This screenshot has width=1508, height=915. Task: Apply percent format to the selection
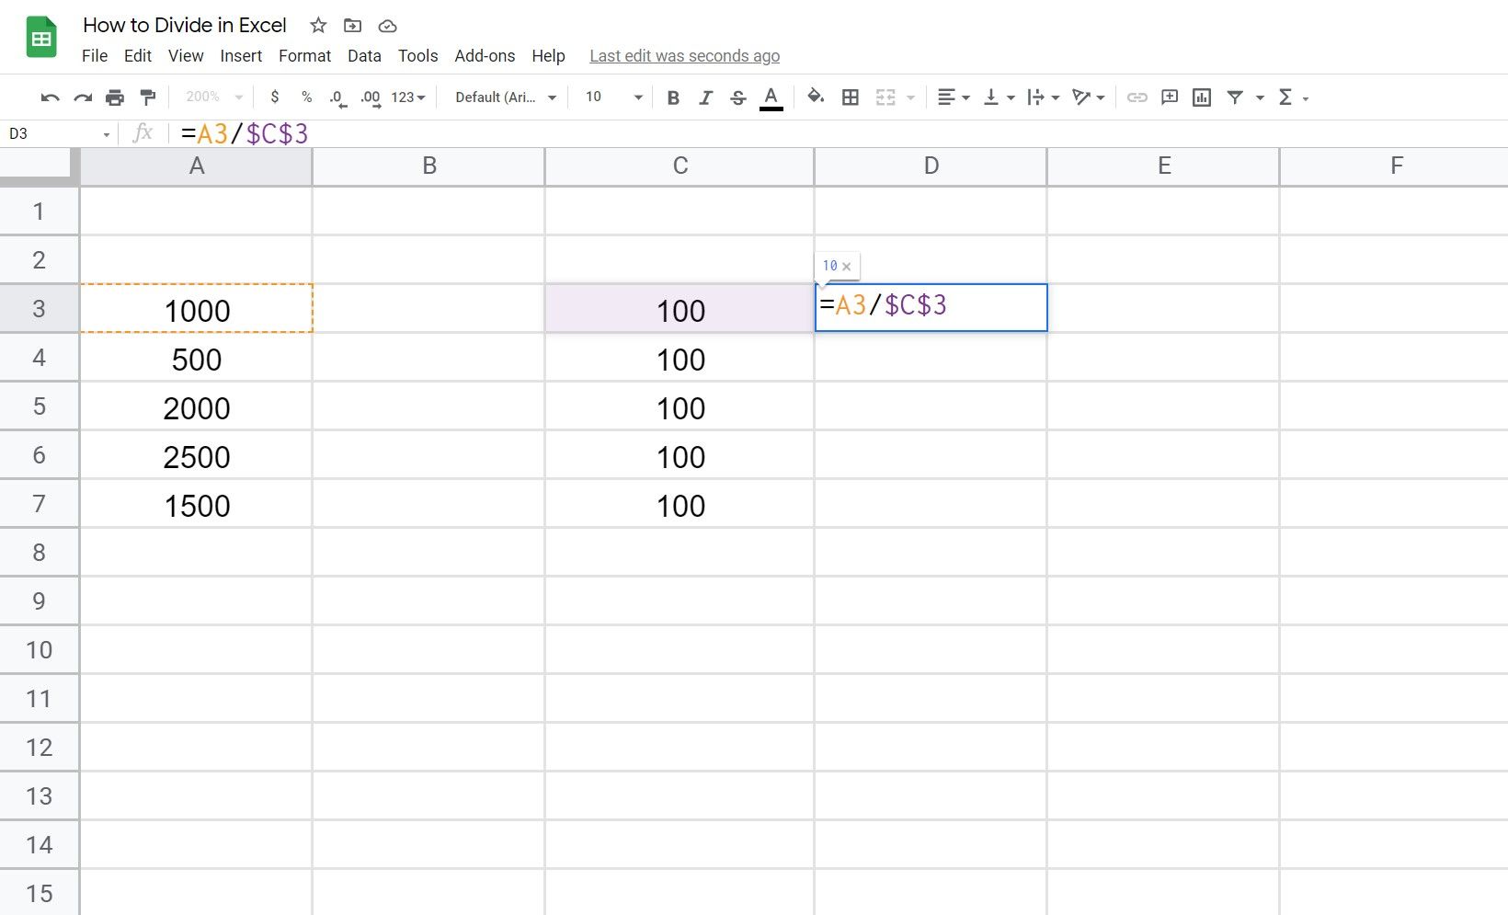(306, 97)
